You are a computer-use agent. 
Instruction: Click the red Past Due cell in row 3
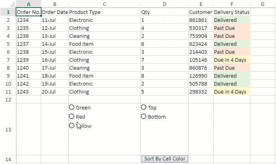pyautogui.click(x=232, y=28)
